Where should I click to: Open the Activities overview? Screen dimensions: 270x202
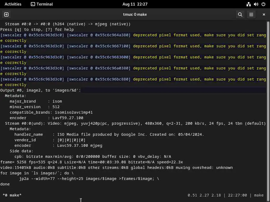[13, 4]
